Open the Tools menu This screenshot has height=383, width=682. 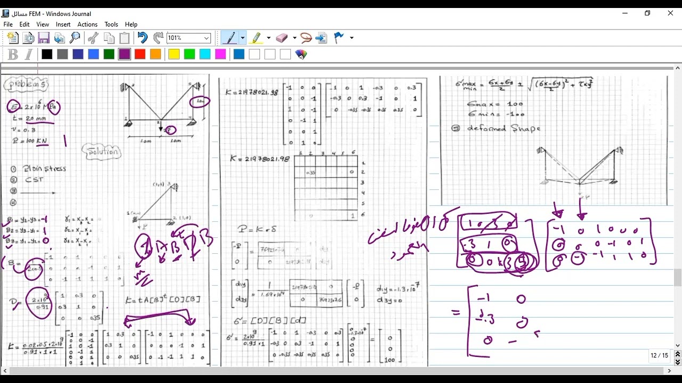point(111,24)
